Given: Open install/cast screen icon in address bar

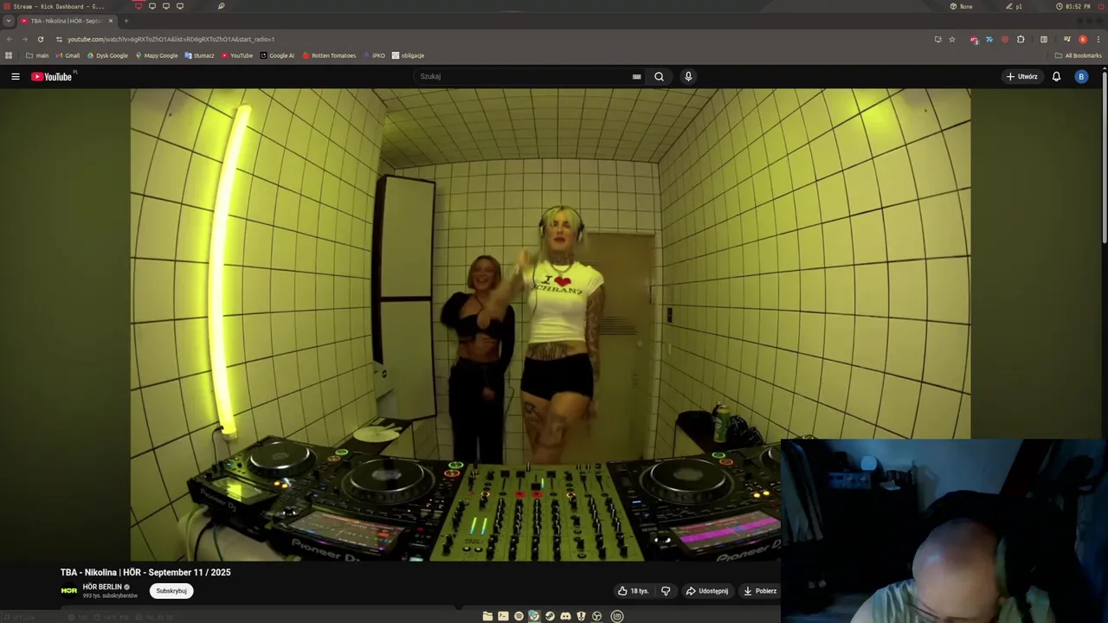Looking at the screenshot, I should 937,39.
